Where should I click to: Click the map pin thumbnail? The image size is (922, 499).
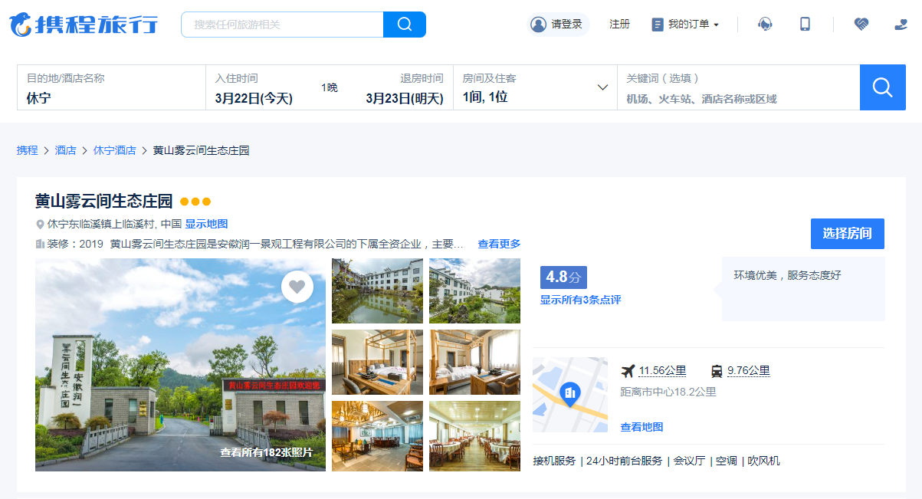pyautogui.click(x=570, y=395)
